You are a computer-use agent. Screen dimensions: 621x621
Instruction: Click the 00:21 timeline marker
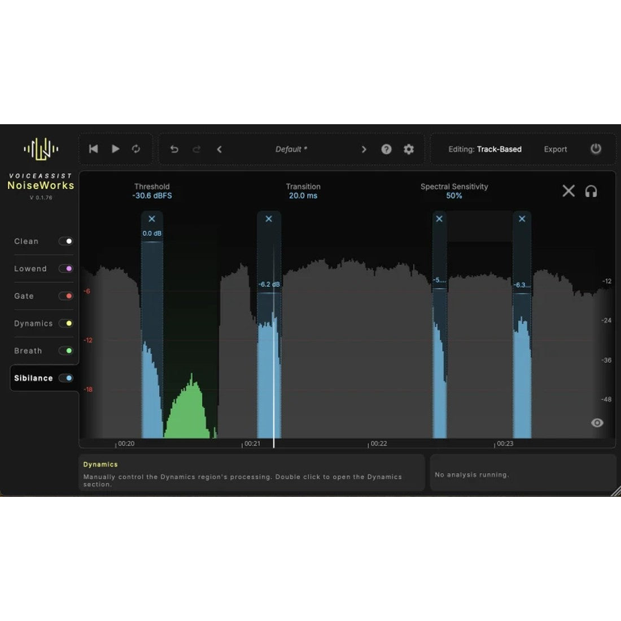coord(251,444)
